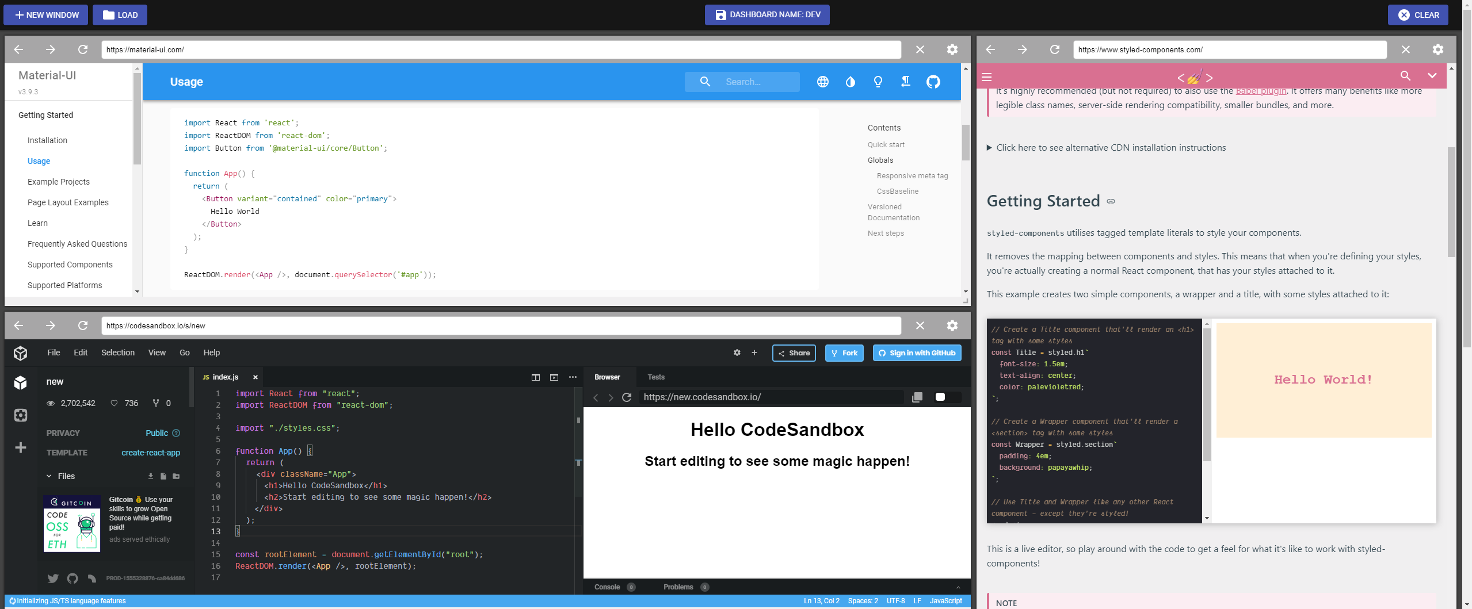Open the Babel plugin link

click(x=1261, y=90)
